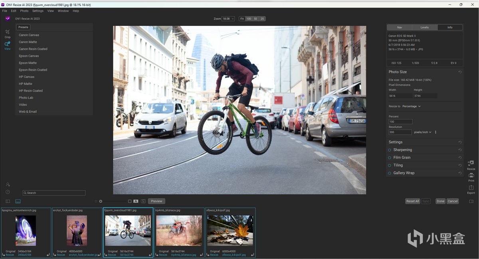Select the View zoom tool
479x259 pixels.
(7, 45)
